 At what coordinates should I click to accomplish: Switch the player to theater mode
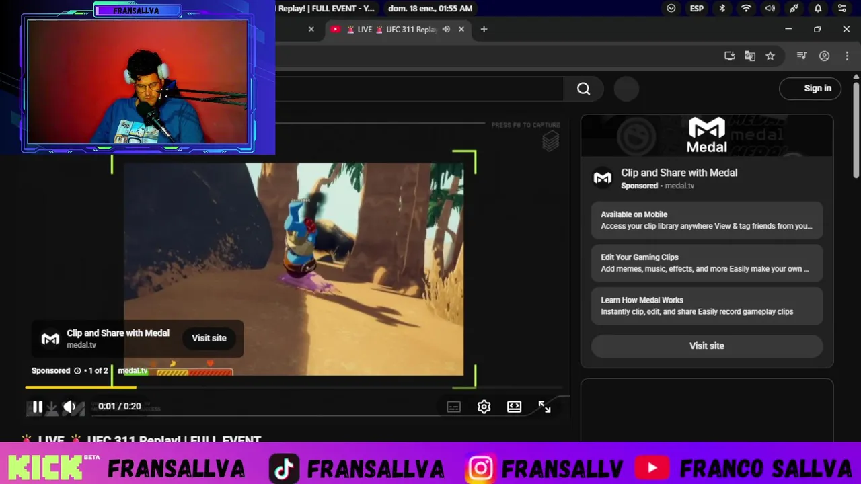pyautogui.click(x=514, y=407)
